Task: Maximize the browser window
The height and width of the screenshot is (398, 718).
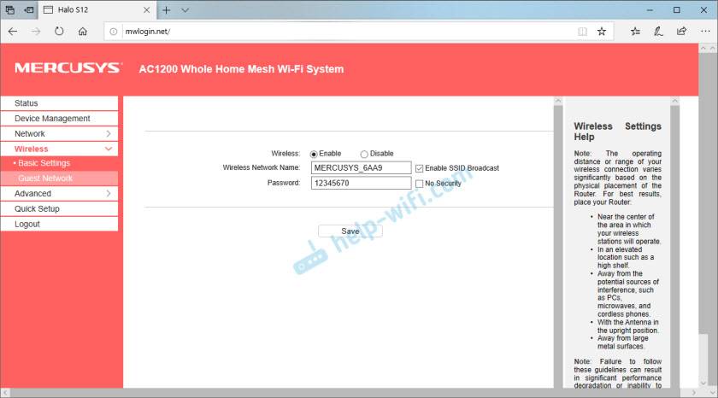Action: click(x=676, y=9)
